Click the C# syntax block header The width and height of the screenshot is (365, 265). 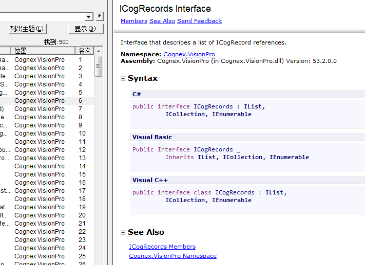[247, 94]
